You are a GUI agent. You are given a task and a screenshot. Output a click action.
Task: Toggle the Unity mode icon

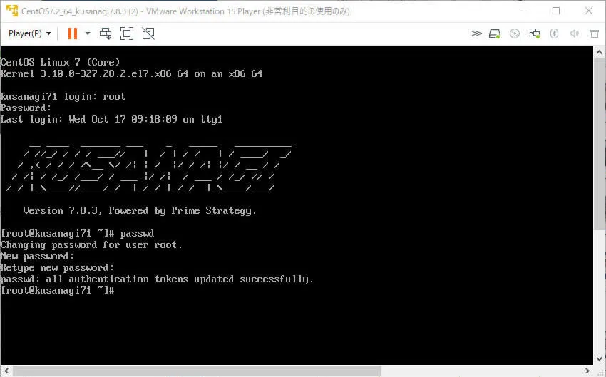coord(148,33)
